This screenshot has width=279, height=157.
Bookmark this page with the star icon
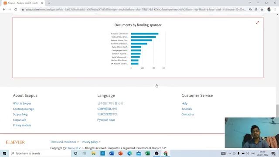coord(262,10)
